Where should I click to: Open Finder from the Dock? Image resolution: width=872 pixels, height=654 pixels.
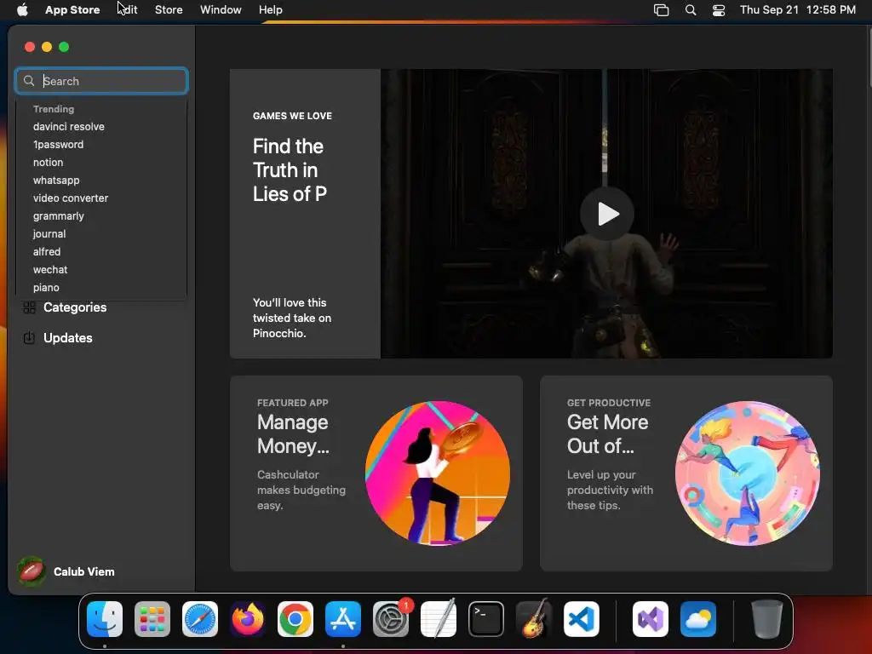[x=105, y=619]
